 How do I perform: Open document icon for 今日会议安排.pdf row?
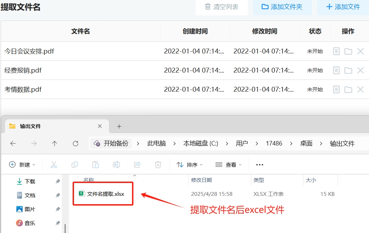coord(336,51)
